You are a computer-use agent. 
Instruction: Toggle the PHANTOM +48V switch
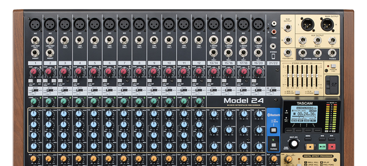pos(333,66)
